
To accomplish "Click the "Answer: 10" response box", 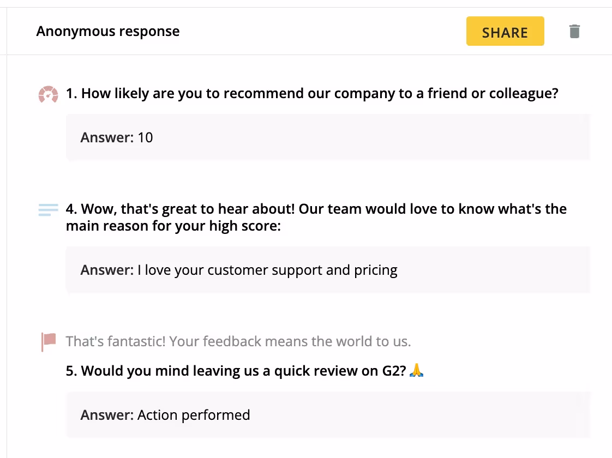I will click(328, 137).
